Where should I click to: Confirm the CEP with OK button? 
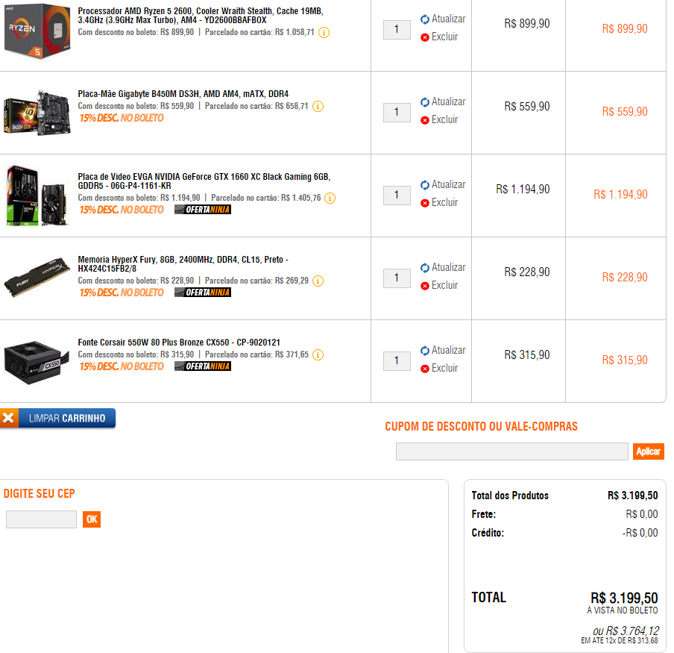point(92,519)
